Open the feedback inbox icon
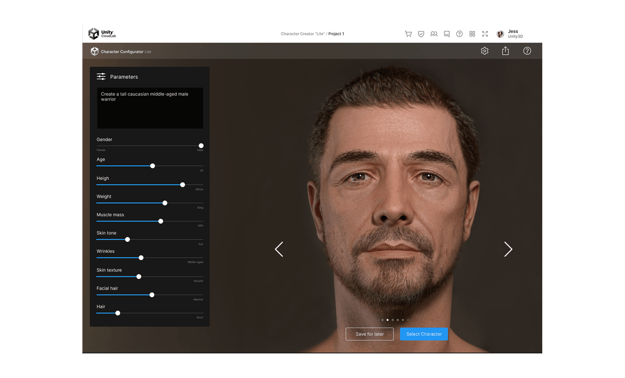Screen dimensions: 625x378 (446, 33)
